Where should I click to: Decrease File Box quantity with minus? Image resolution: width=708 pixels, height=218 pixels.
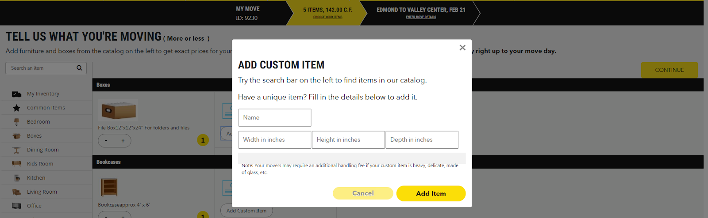point(106,141)
